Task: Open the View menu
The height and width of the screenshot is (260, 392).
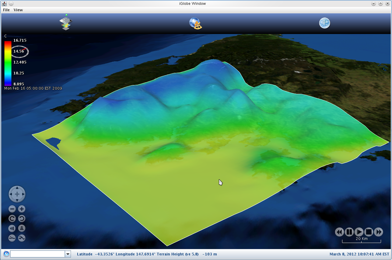Action: point(18,10)
